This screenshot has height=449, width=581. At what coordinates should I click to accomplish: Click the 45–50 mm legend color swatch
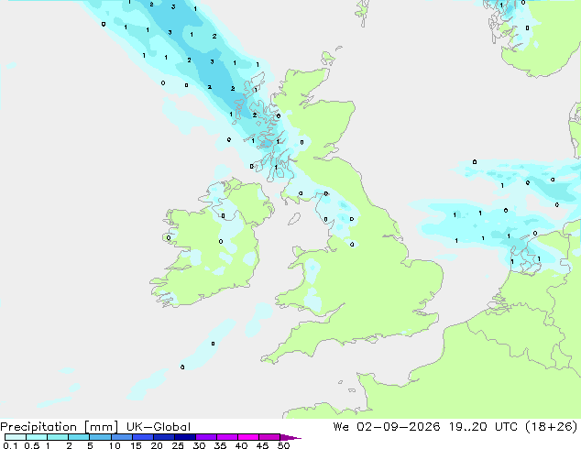(269, 437)
